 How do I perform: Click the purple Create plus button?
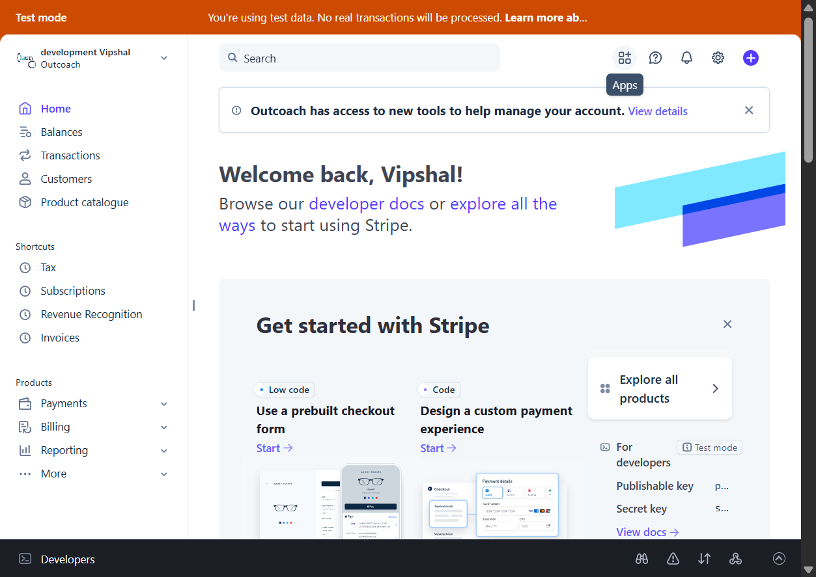(x=751, y=58)
